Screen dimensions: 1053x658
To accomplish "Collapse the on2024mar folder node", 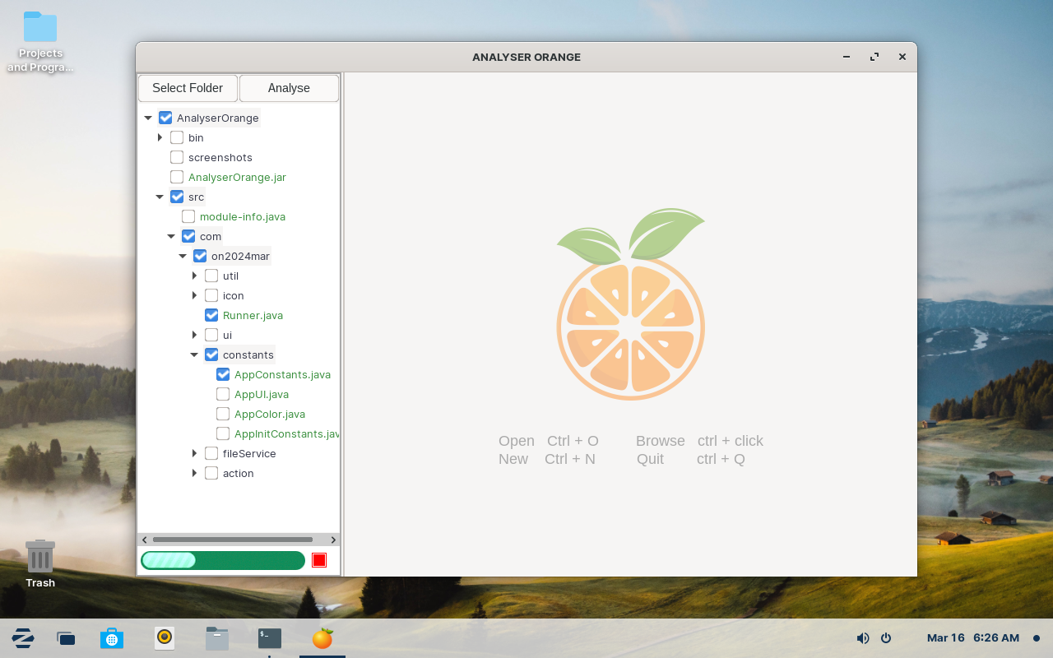I will (x=183, y=256).
